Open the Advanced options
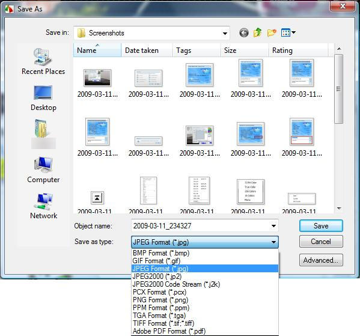Screen dimensions: 360x336 pos(321,260)
